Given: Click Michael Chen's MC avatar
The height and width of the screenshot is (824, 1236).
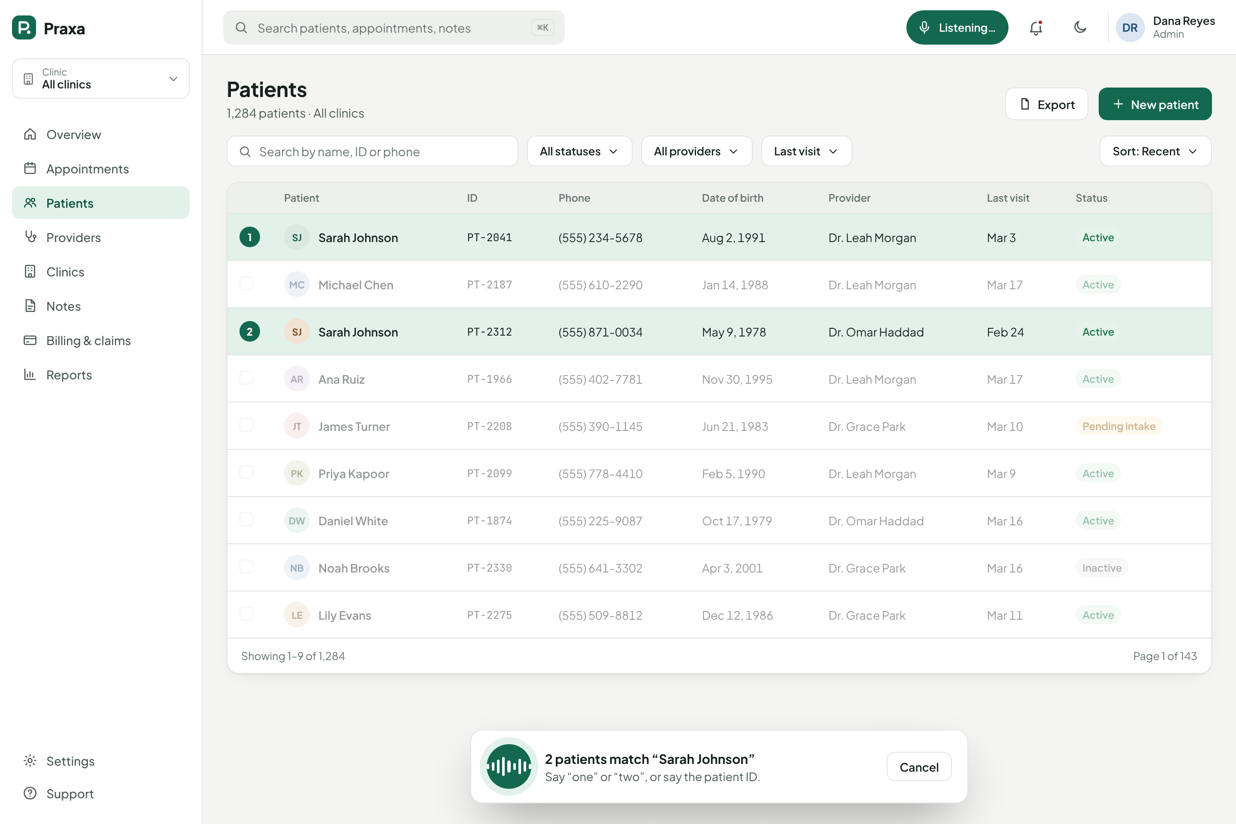Looking at the screenshot, I should pos(297,285).
